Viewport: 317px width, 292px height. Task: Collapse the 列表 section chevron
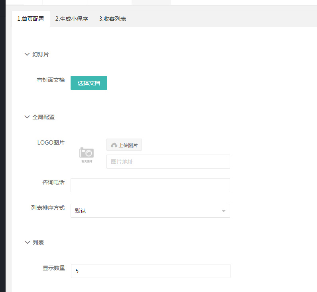(x=27, y=242)
